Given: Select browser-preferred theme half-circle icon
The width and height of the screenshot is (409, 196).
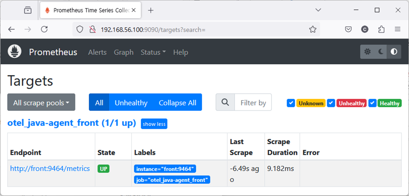Looking at the screenshot, I should coord(394,52).
